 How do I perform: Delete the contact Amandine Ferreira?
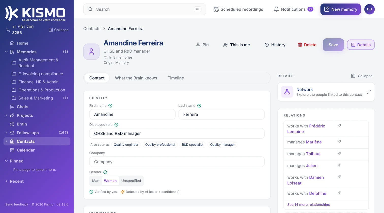pyautogui.click(x=307, y=45)
